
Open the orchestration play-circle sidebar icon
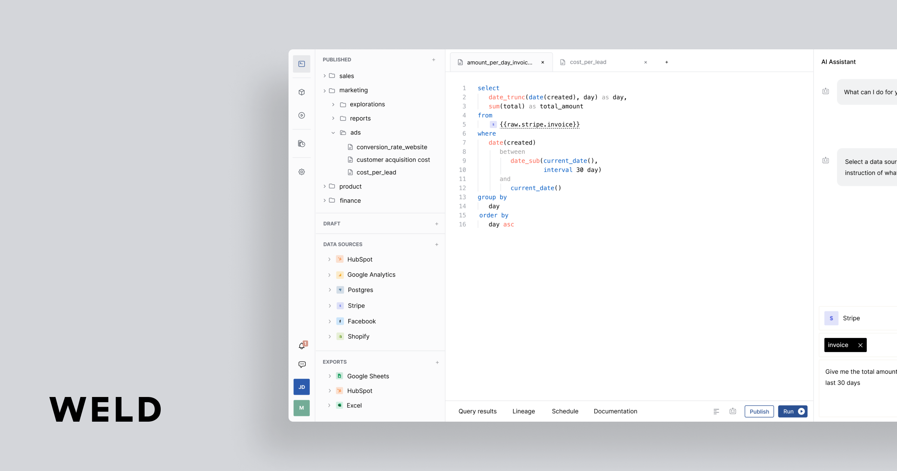301,115
